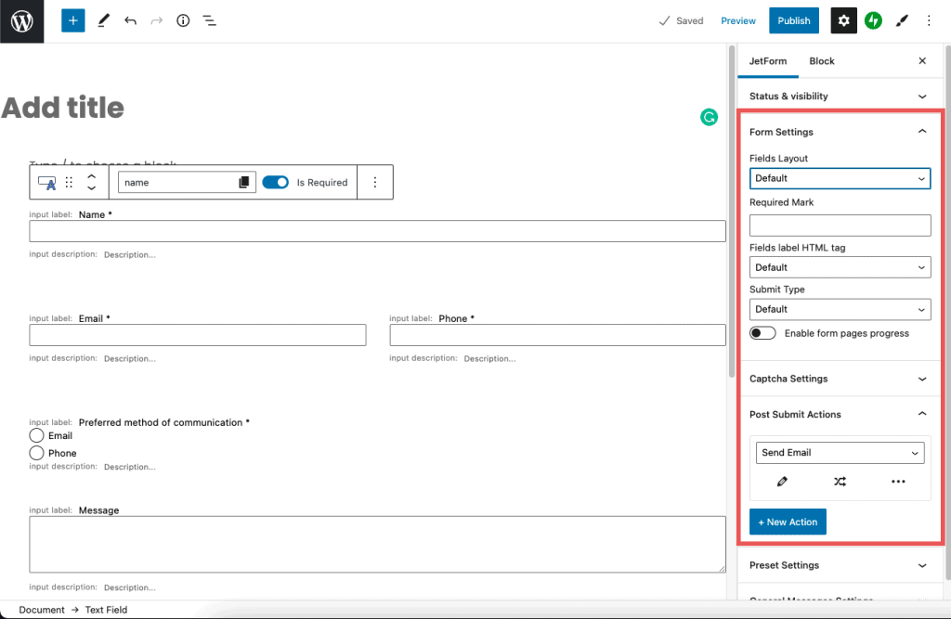Click the Undo arrow
The height and width of the screenshot is (619, 951).
point(130,20)
